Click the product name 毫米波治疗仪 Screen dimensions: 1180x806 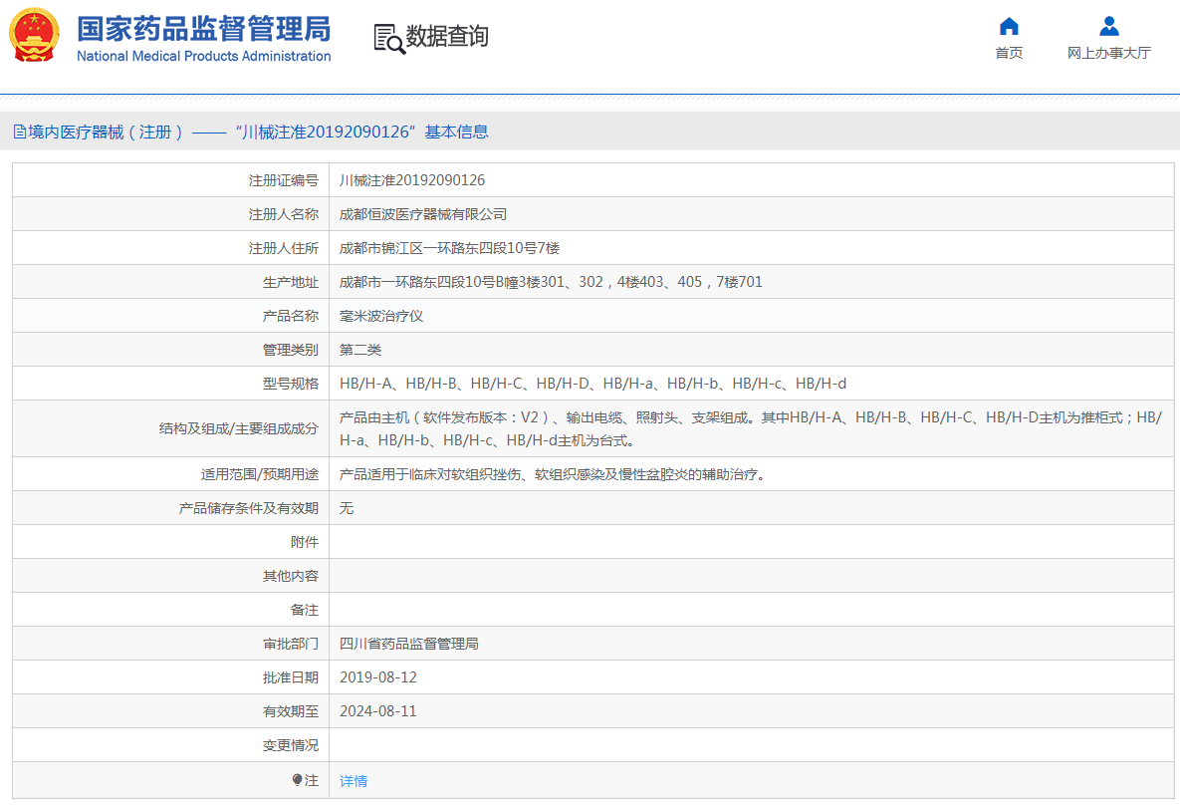pos(381,316)
